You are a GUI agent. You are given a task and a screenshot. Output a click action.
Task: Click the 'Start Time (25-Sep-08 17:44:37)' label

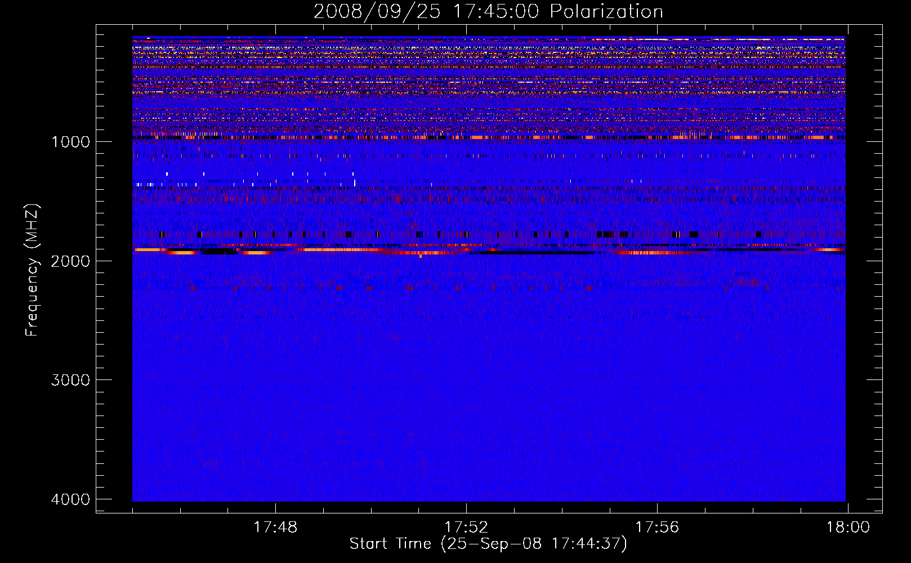488,544
